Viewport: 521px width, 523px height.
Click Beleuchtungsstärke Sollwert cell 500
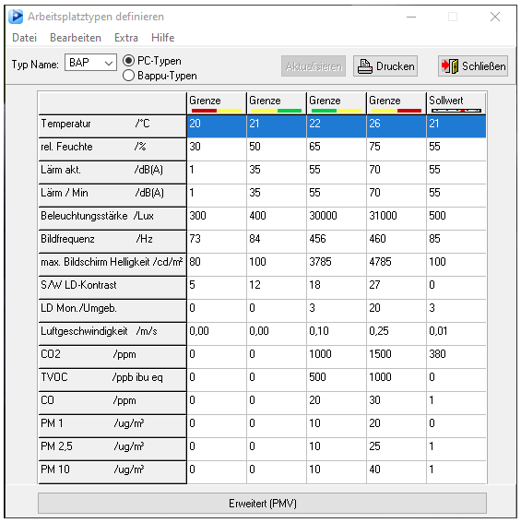pyautogui.click(x=456, y=218)
